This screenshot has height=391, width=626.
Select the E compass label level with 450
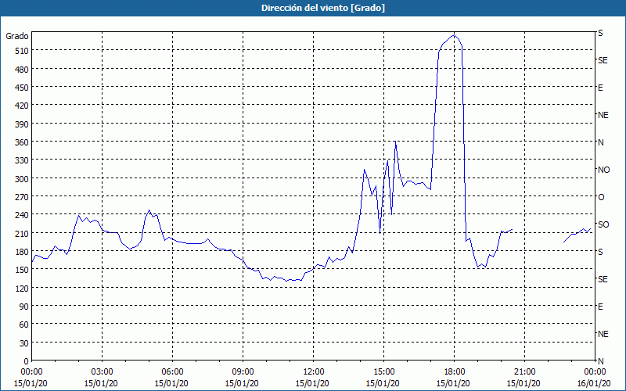pos(600,88)
